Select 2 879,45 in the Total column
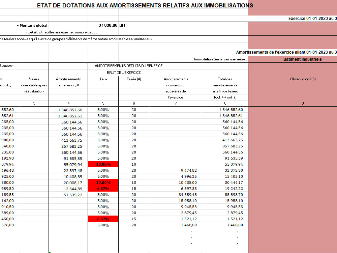 235,213
